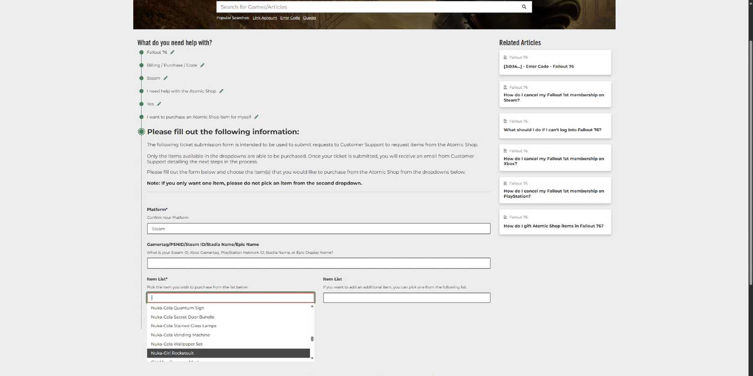Screen dimensions: 753x376
Task: Open the Platform dropdown showing Steam
Action: [x=318, y=229]
